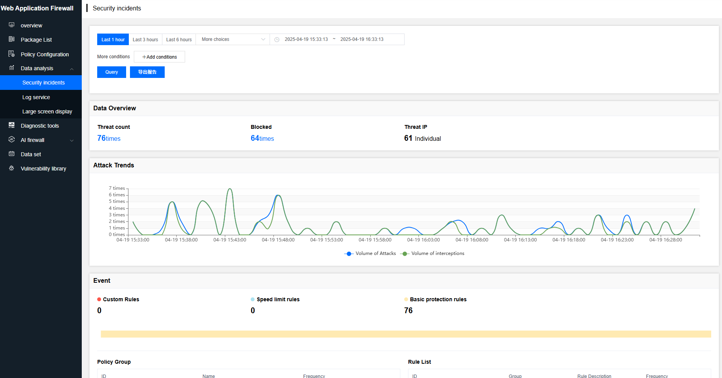The height and width of the screenshot is (378, 722).
Task: Click the Diagnostic tools sidebar icon
Action: tap(12, 125)
